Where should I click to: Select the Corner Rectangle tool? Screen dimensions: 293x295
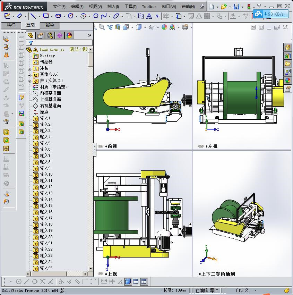pos(46,16)
